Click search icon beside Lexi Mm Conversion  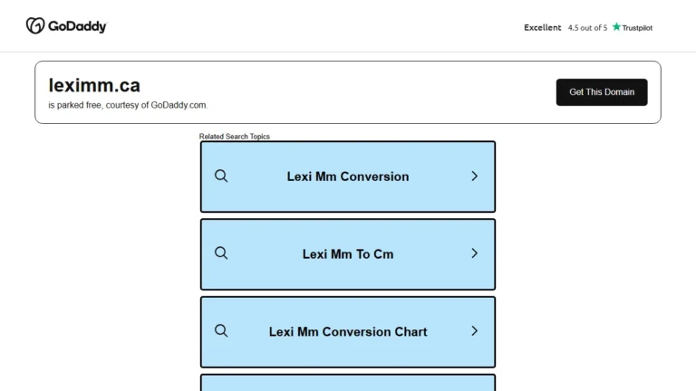(221, 176)
